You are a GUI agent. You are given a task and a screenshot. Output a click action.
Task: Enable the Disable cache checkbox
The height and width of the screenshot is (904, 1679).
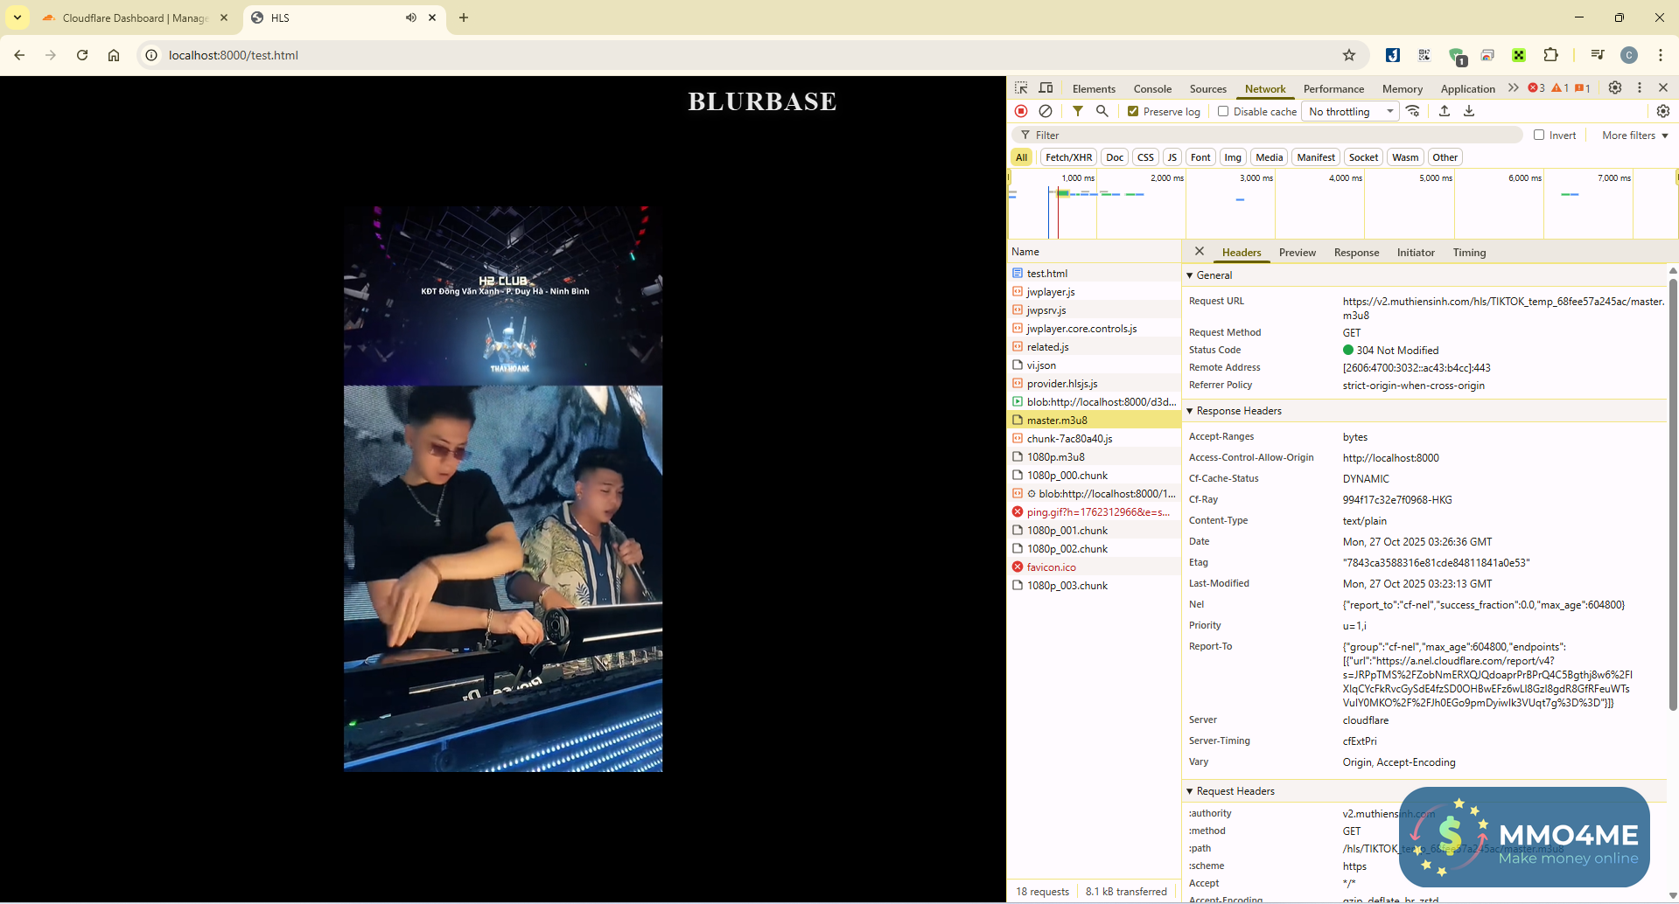pos(1223,111)
